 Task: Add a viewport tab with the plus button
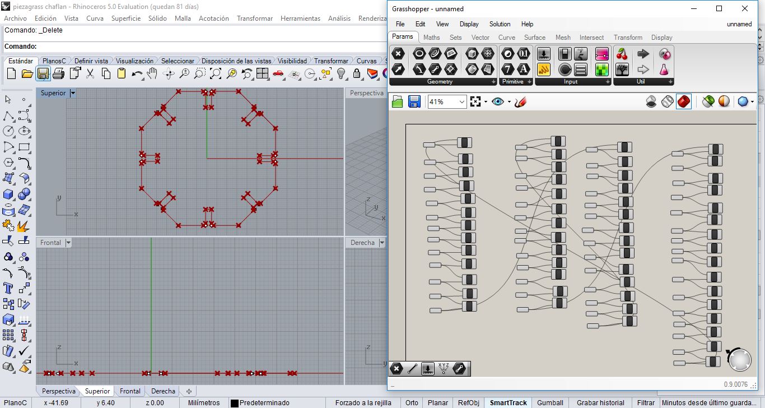point(189,391)
